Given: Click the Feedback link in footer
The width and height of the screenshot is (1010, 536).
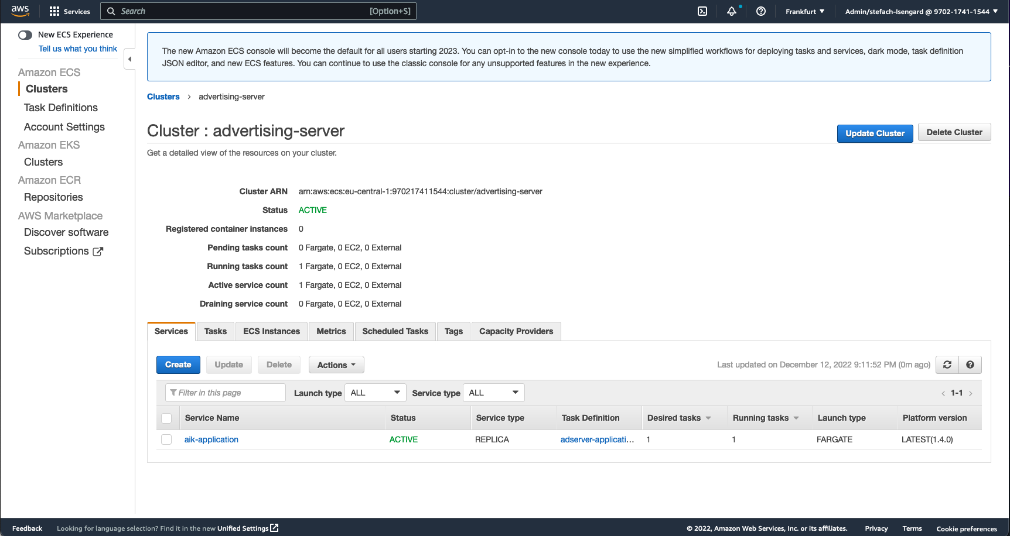Looking at the screenshot, I should (27, 528).
